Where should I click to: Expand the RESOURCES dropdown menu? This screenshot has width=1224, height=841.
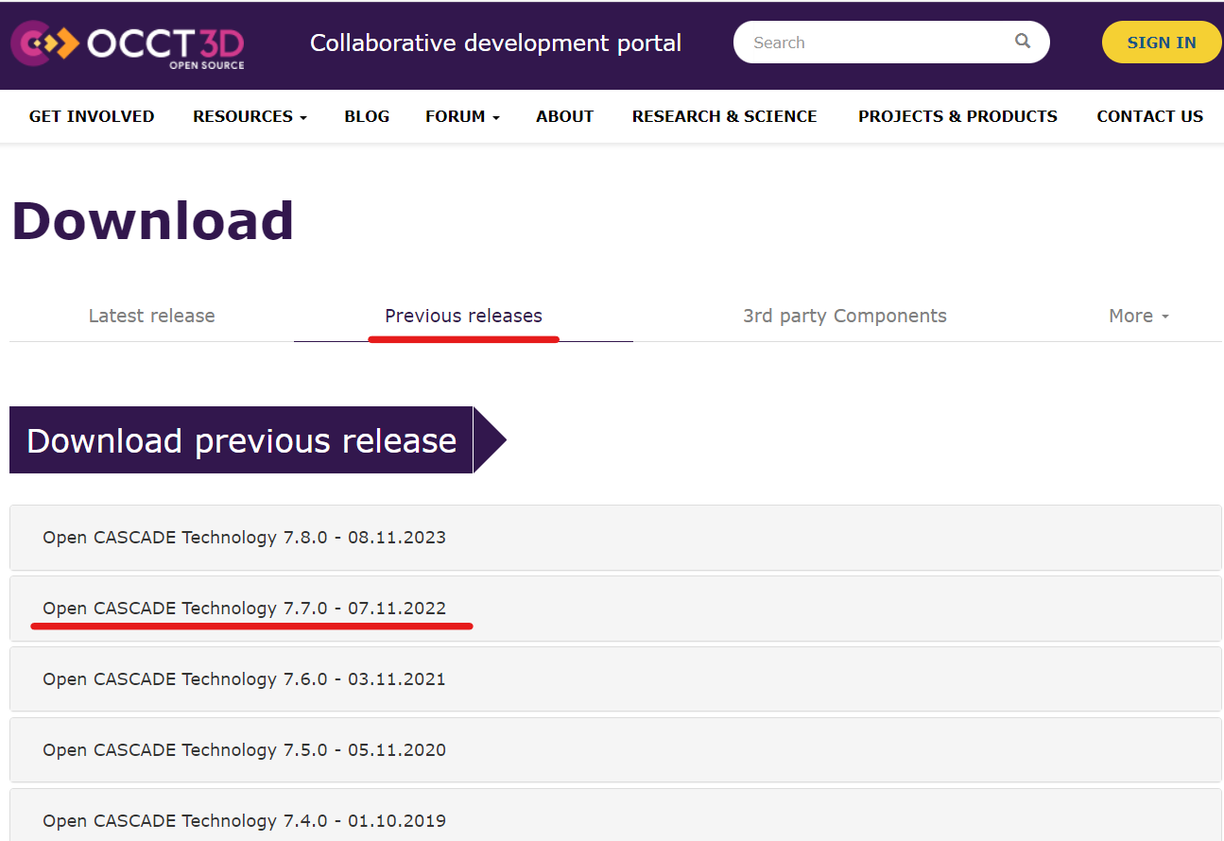click(250, 116)
